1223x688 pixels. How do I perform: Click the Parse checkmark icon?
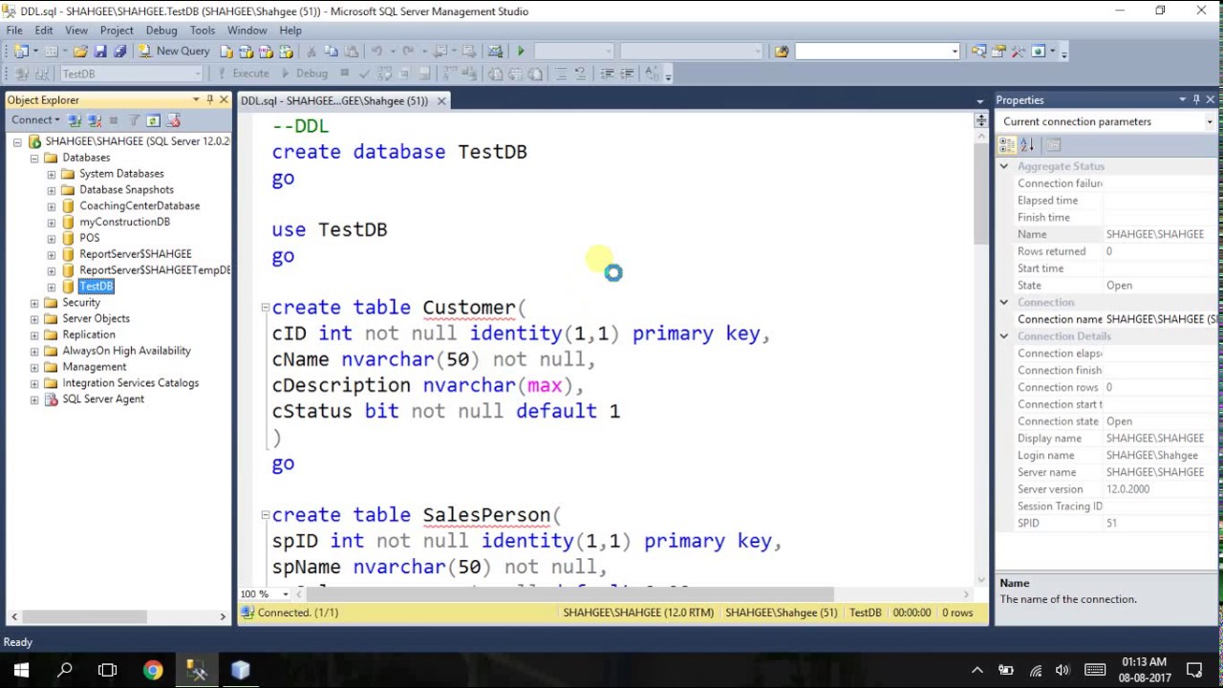point(364,74)
